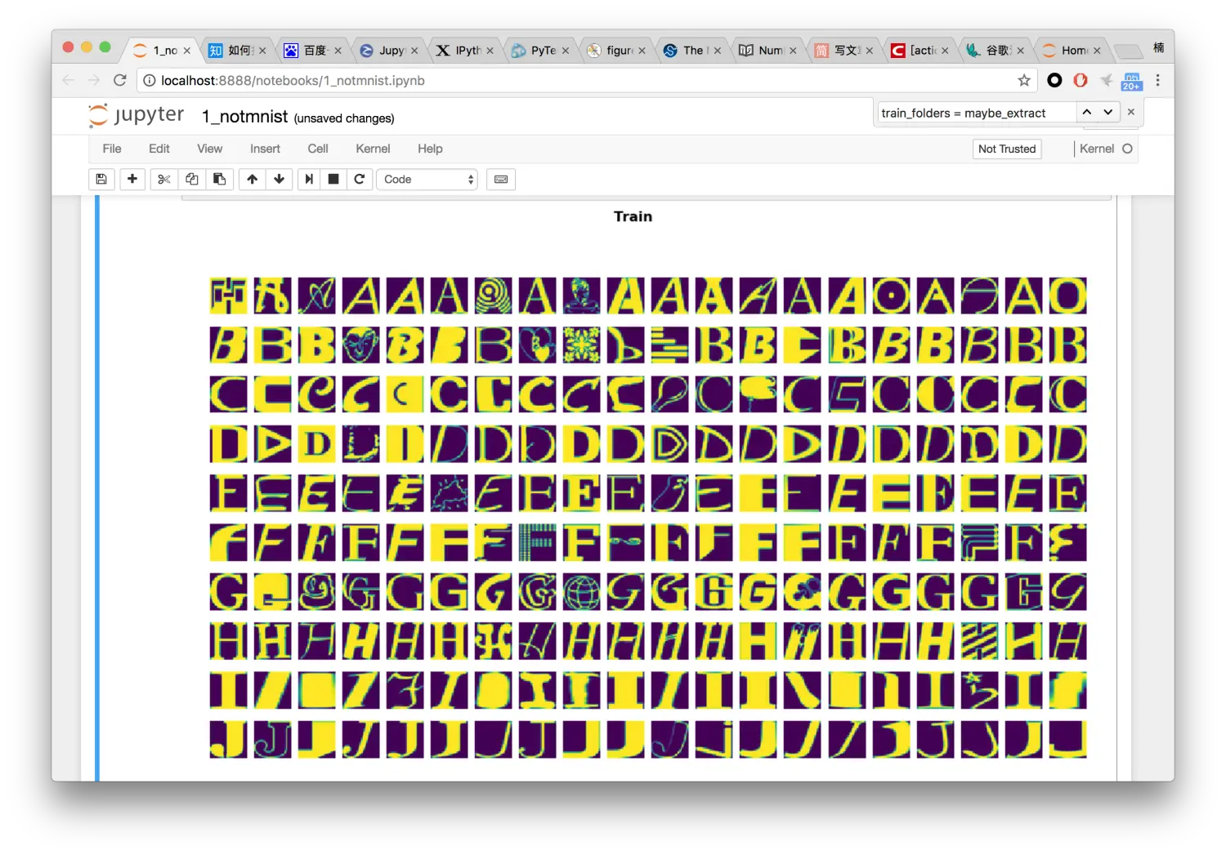Rename notebook title 1_notmnist
This screenshot has width=1226, height=855.
click(245, 117)
